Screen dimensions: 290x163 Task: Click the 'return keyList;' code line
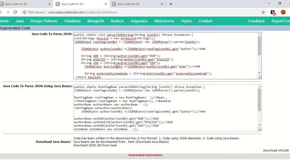[x=89, y=77]
